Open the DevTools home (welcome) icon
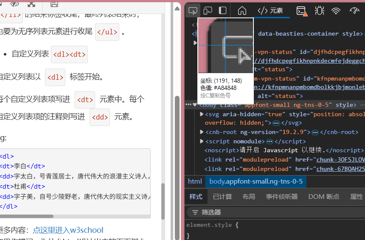Viewport: 365px width, 240px height. [242, 11]
